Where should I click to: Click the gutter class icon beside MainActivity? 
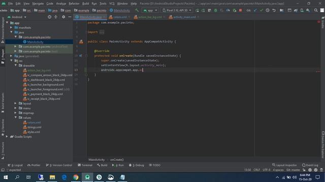click(x=81, y=41)
